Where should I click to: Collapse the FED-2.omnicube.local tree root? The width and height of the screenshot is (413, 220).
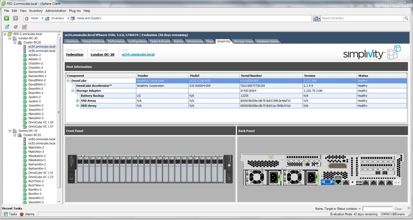pyautogui.click(x=5, y=34)
